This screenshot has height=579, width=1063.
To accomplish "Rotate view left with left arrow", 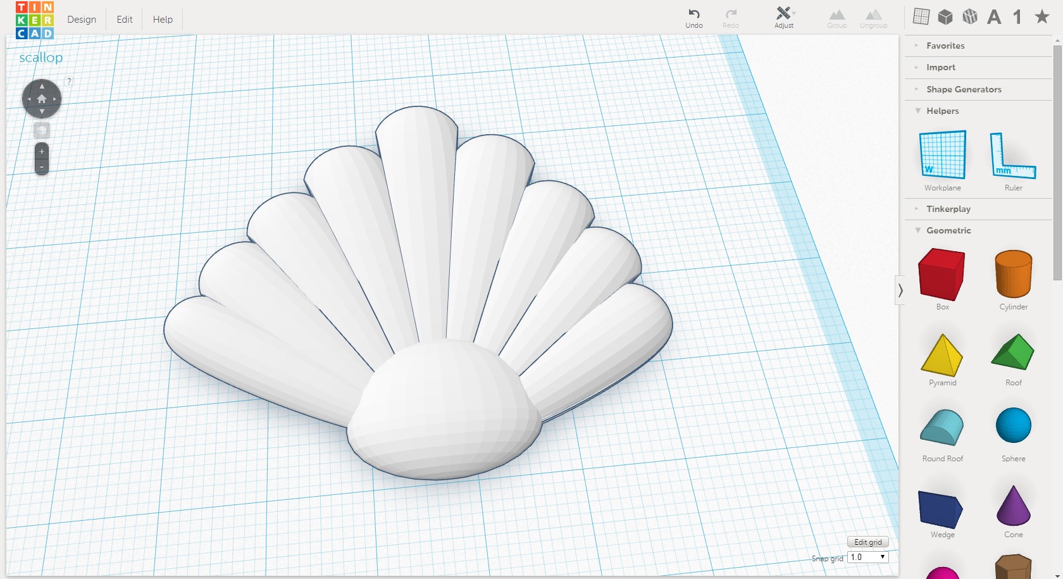I will click(28, 99).
